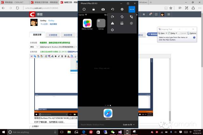Go back in the Edge browser
This screenshot has height=135, width=203.
point(3,8)
